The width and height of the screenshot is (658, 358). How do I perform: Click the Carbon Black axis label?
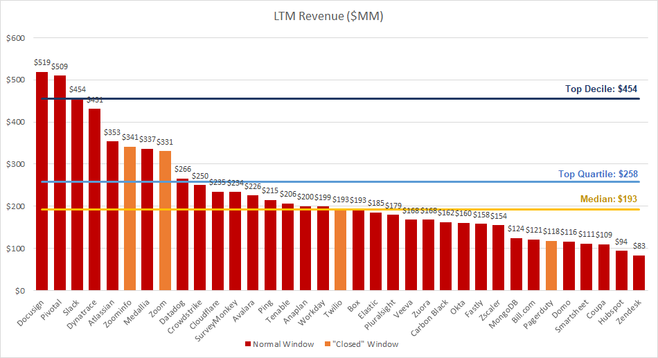click(x=429, y=317)
